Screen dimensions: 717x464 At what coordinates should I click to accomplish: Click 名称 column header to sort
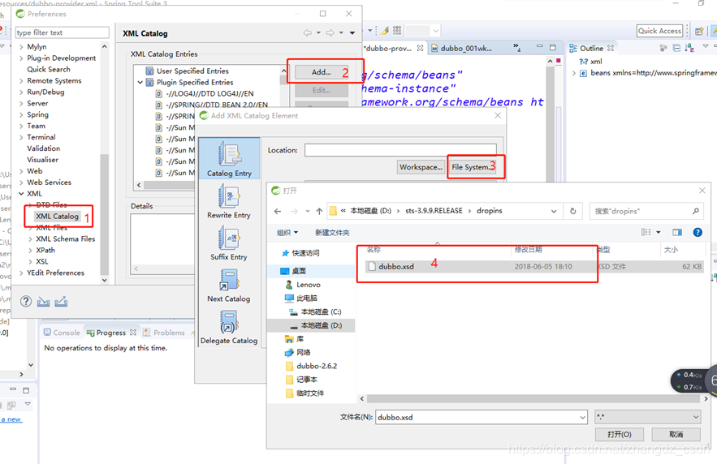pyautogui.click(x=374, y=249)
